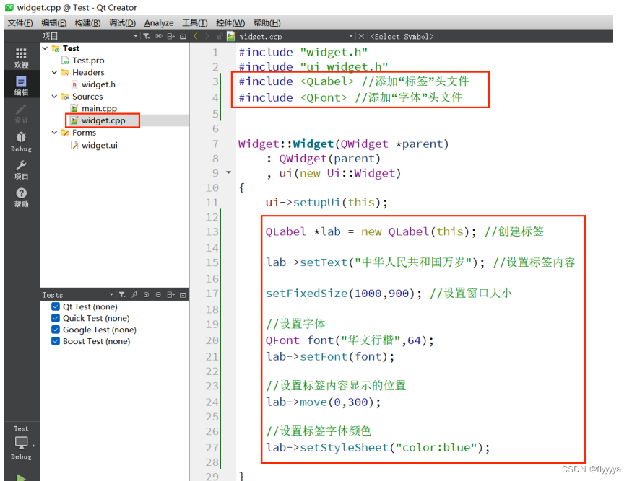This screenshot has height=481, width=632.
Task: Toggle synchronize with editor link icon
Action: click(x=158, y=36)
